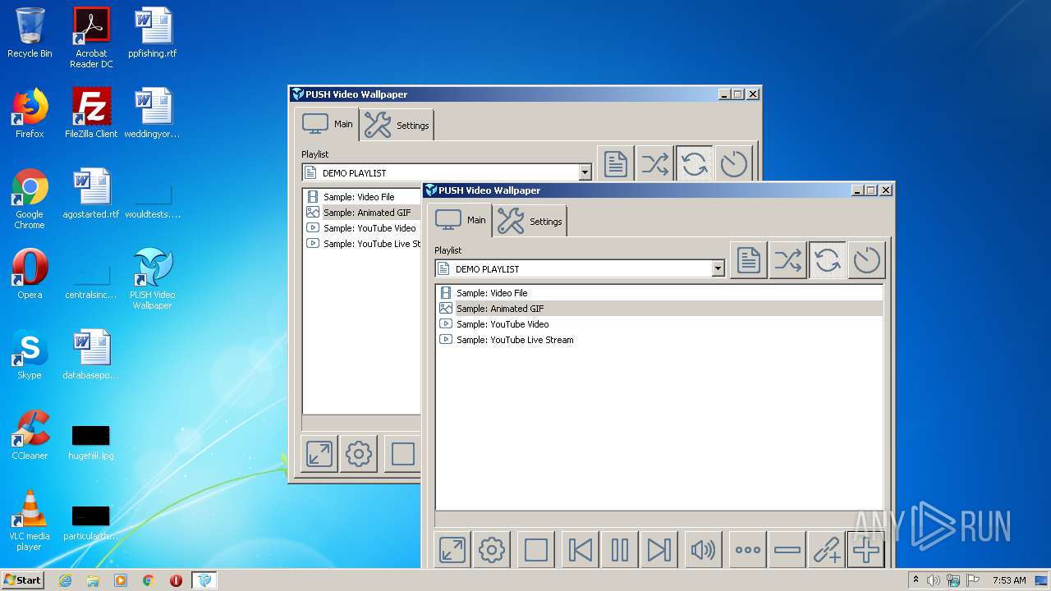Screen dimensions: 1051x591
Task: Launch Firefox from desktop
Action: (30, 113)
